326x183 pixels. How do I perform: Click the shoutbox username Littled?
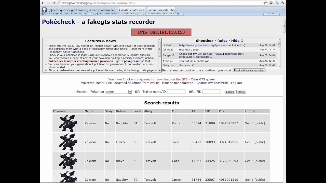click(167, 45)
